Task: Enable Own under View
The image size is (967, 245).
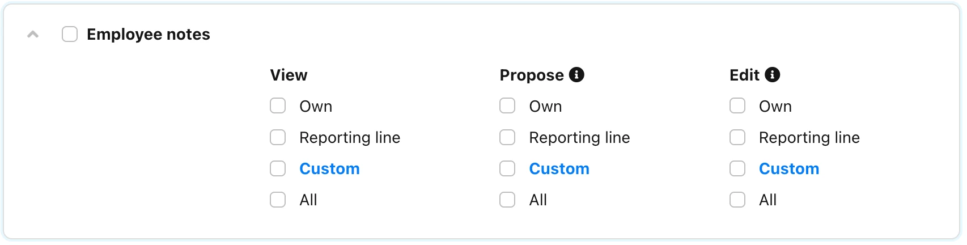Action: coord(278,106)
